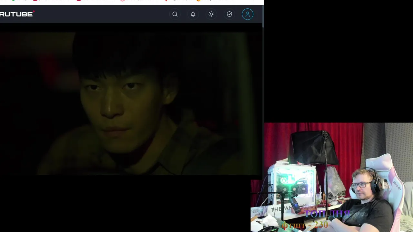Image resolution: width=413 pixels, height=232 pixels.
Task: Go to RUTUBE home via logo
Action: coord(17,14)
